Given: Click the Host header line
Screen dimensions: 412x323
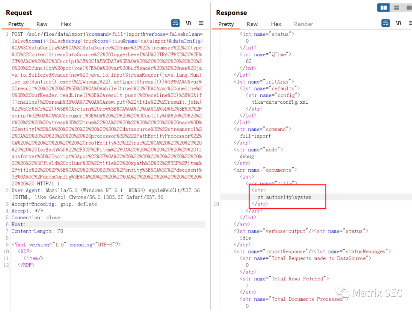Looking at the screenshot, I should click(108, 224).
